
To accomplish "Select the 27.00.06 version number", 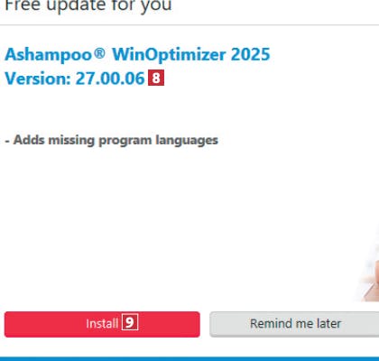I will coord(110,79).
